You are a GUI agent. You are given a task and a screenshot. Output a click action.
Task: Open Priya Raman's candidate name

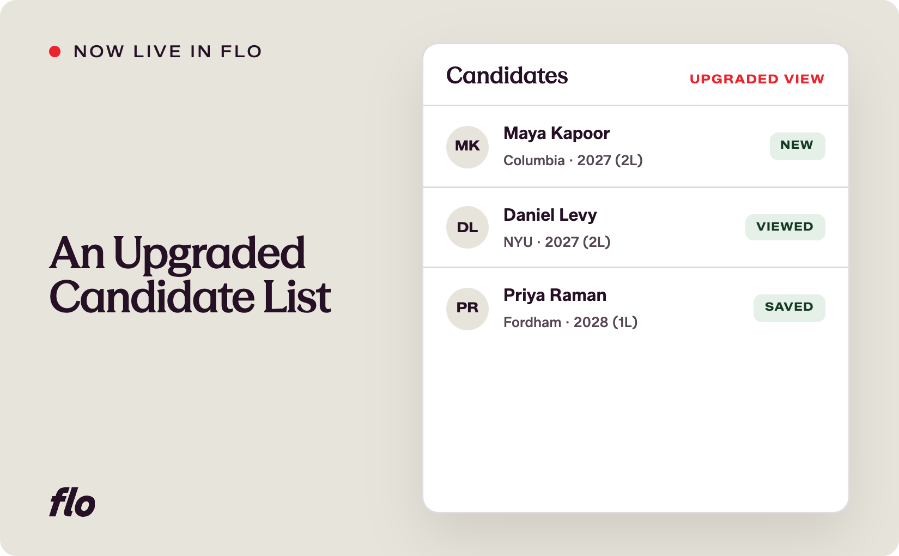tap(555, 295)
